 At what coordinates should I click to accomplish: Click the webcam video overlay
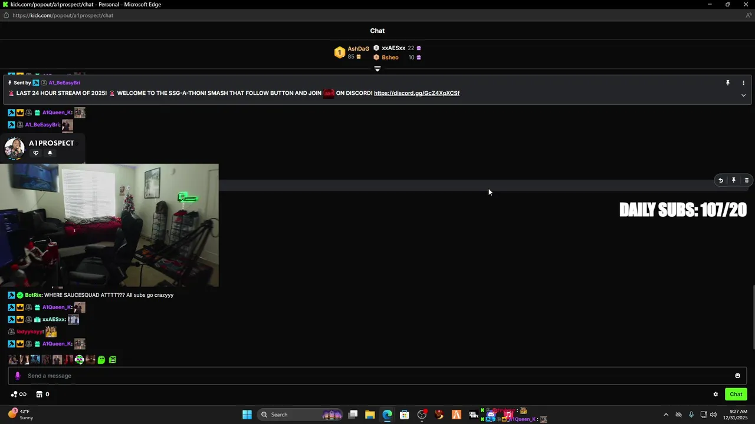(x=109, y=226)
